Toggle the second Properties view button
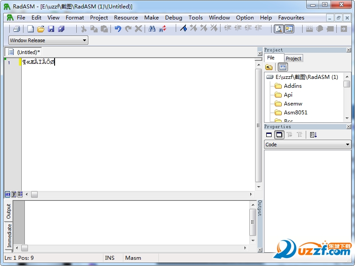The image size is (355, 266). [280, 135]
